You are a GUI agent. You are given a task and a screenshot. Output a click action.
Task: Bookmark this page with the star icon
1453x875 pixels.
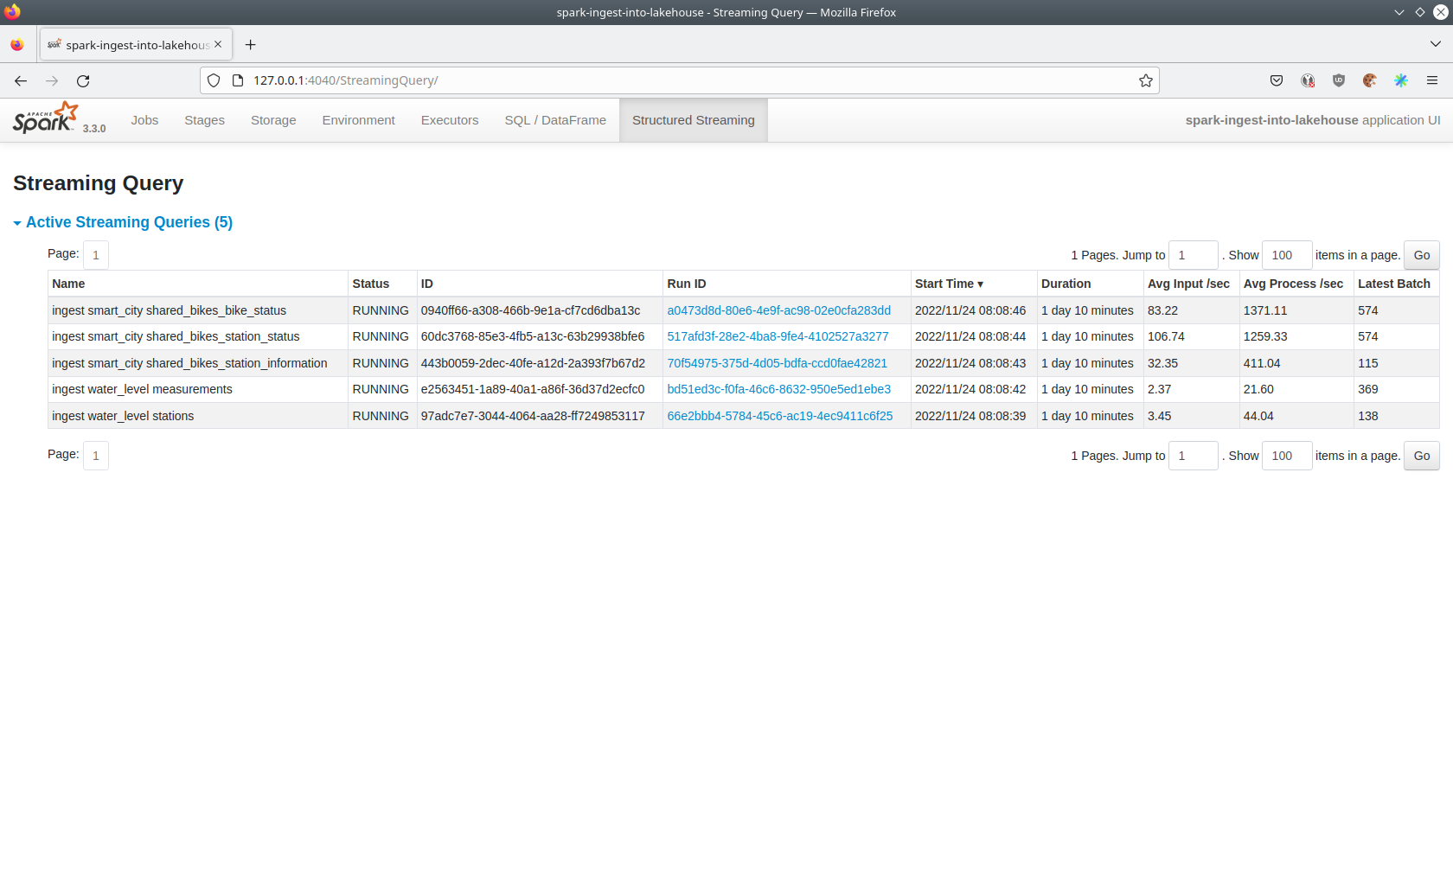[1145, 80]
